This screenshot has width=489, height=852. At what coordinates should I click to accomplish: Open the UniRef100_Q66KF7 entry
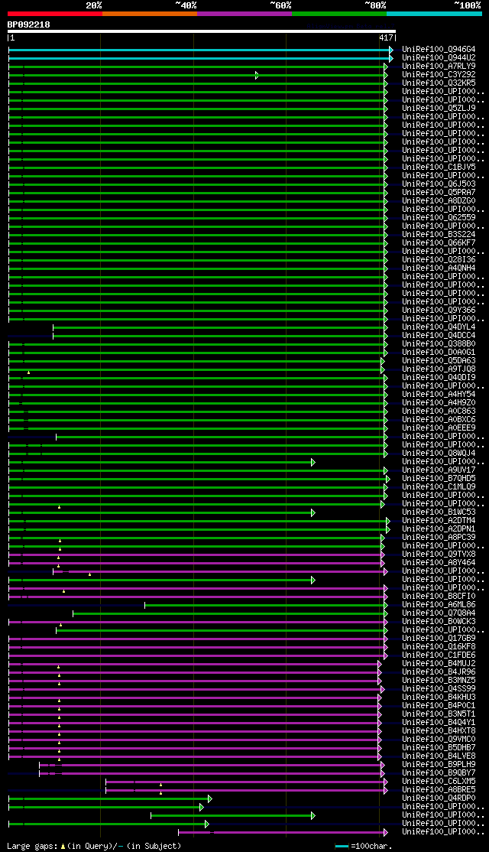[x=439, y=242]
